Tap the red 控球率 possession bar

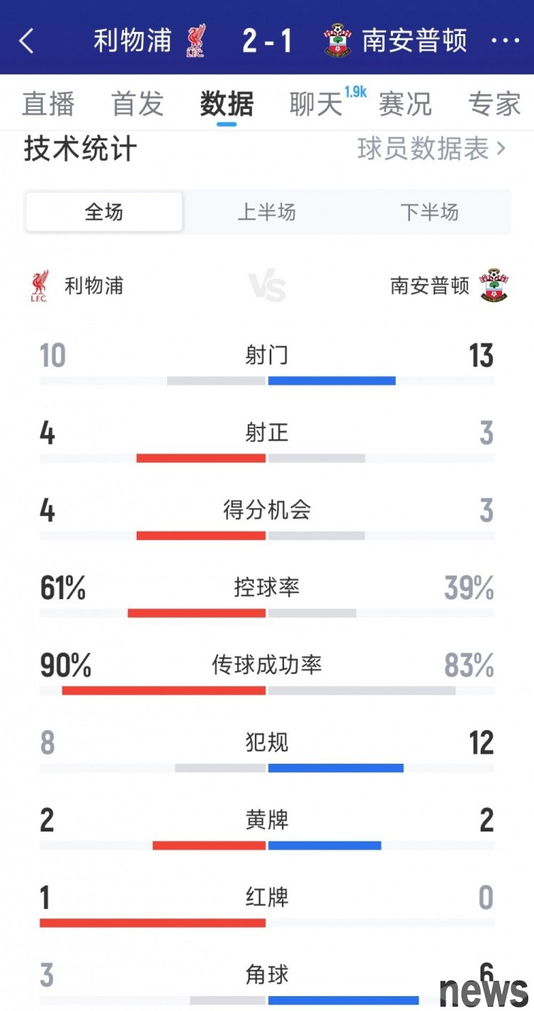tap(197, 613)
